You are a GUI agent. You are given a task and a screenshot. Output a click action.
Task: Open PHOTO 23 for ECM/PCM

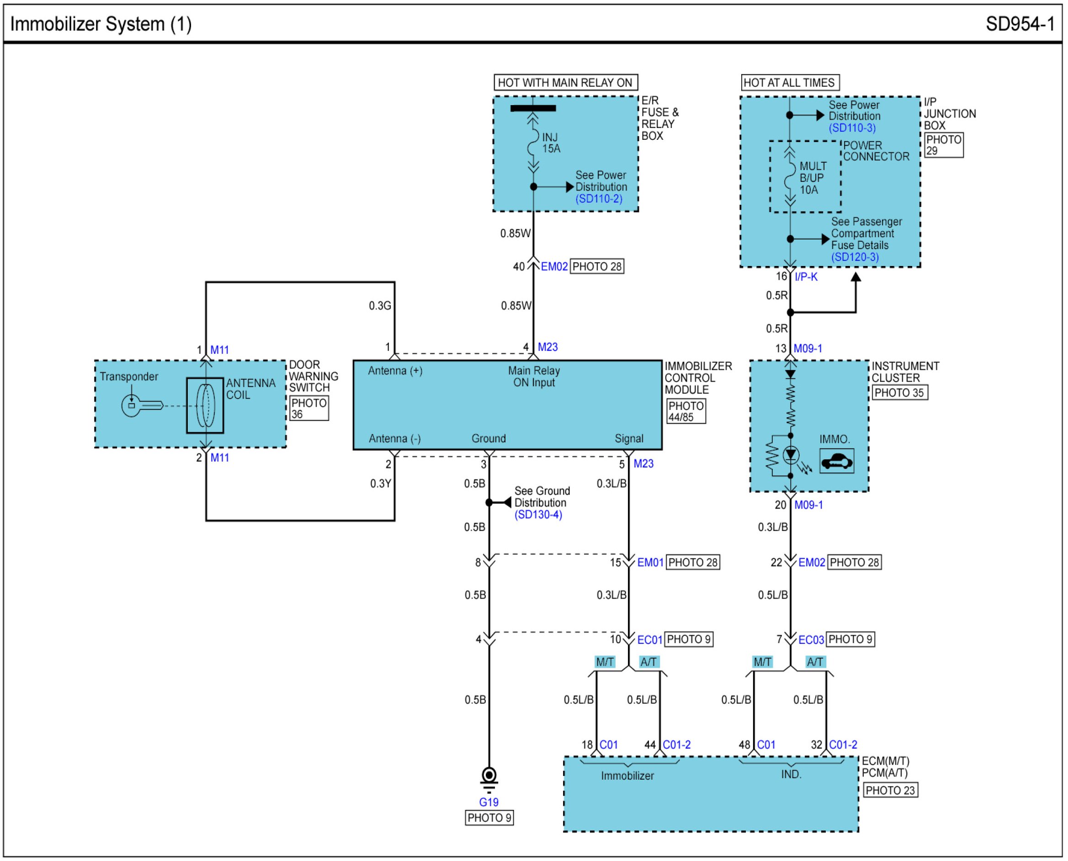click(x=890, y=791)
